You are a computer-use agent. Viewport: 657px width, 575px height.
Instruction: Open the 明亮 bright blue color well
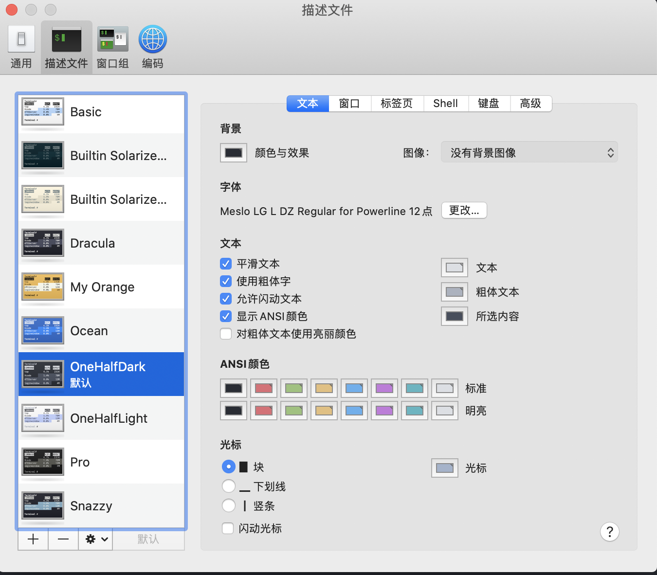pyautogui.click(x=354, y=411)
